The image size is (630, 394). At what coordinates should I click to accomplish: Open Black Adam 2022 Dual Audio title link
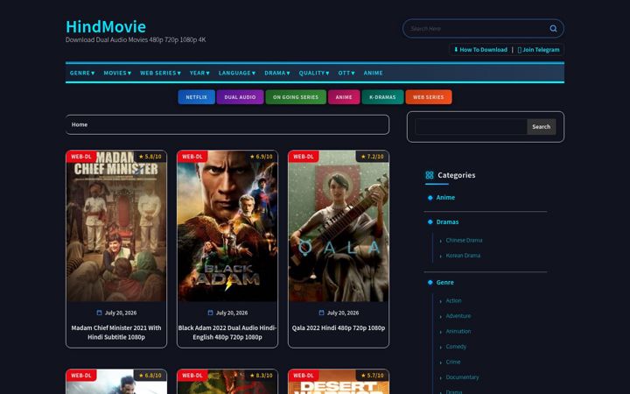click(227, 333)
